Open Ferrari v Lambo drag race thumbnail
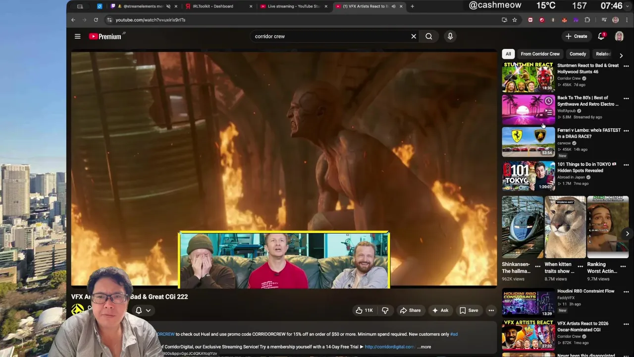 point(528,142)
